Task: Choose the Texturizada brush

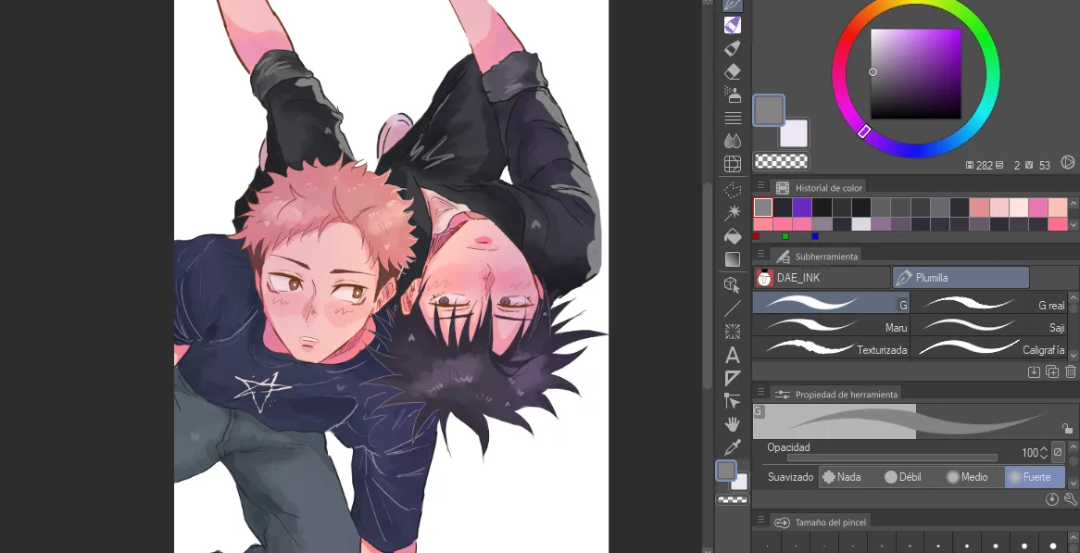Action: (832, 347)
